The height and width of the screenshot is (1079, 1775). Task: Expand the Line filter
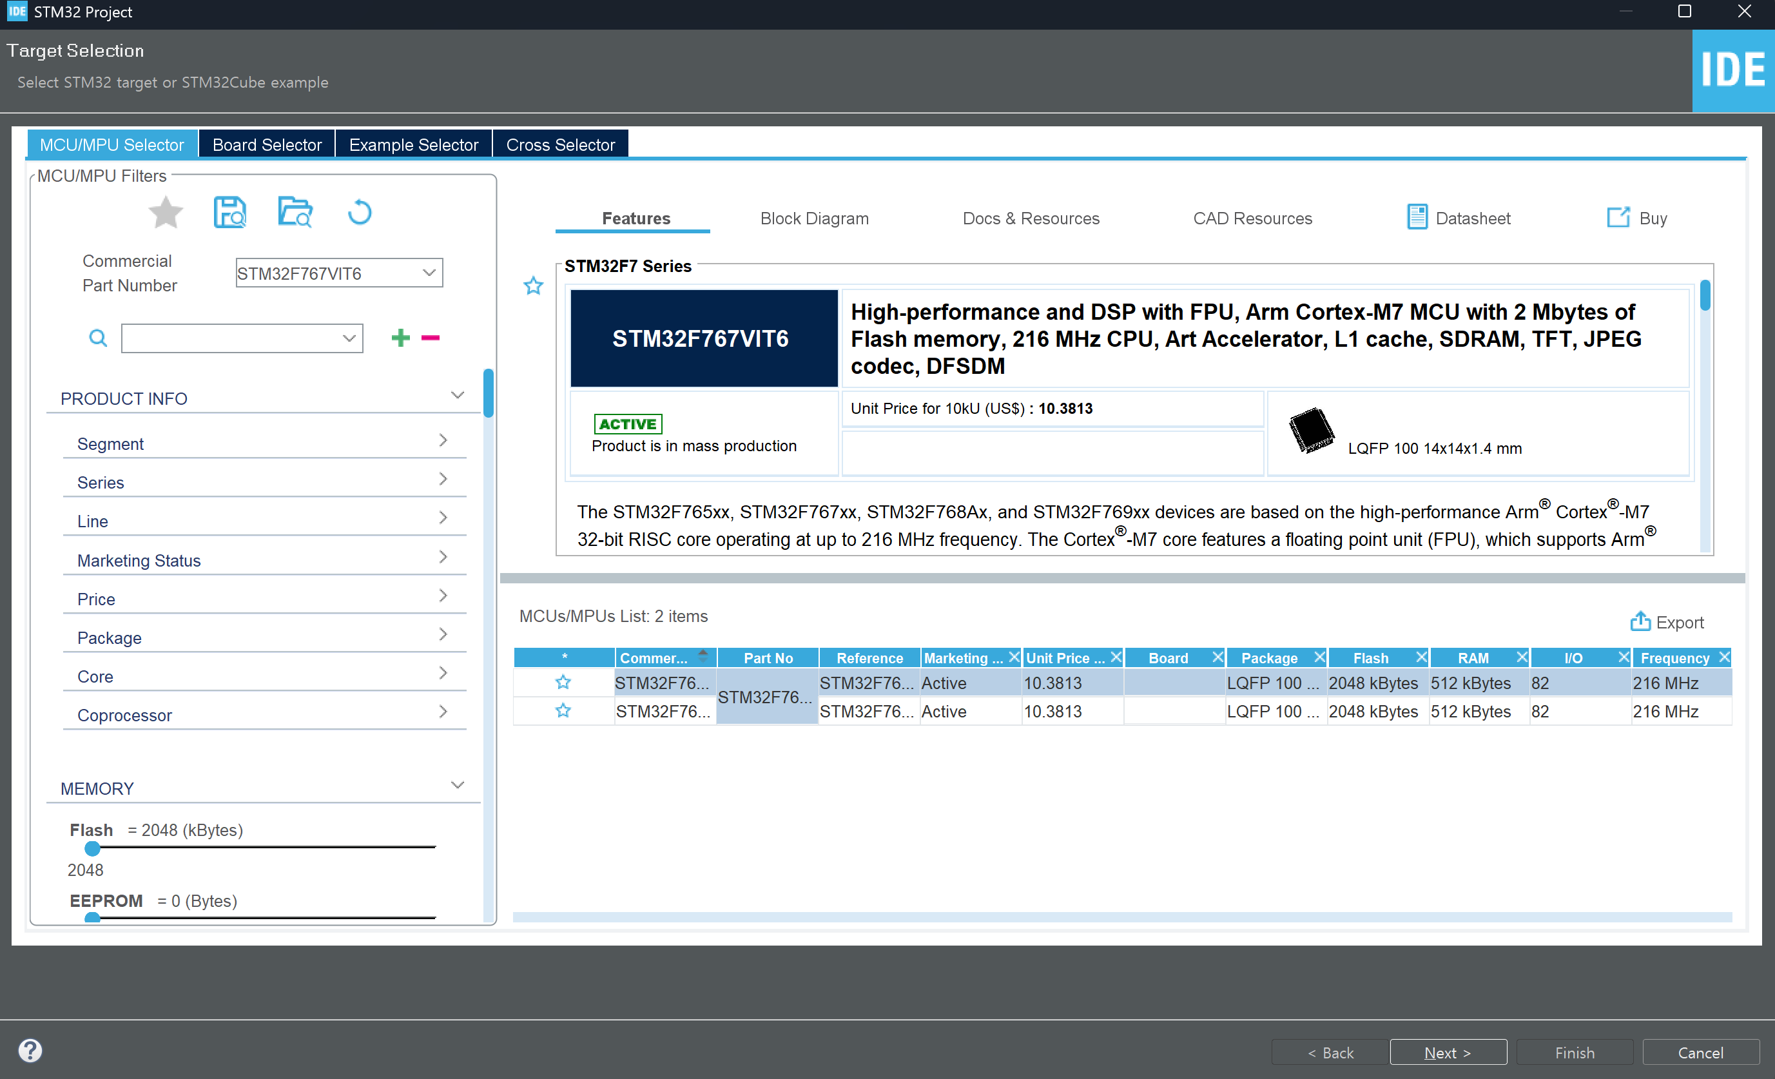pos(443,518)
